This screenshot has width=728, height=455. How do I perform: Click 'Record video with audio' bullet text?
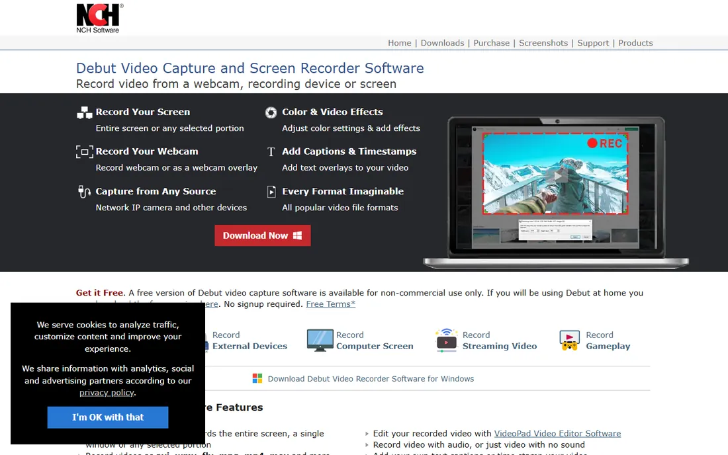pos(478,444)
